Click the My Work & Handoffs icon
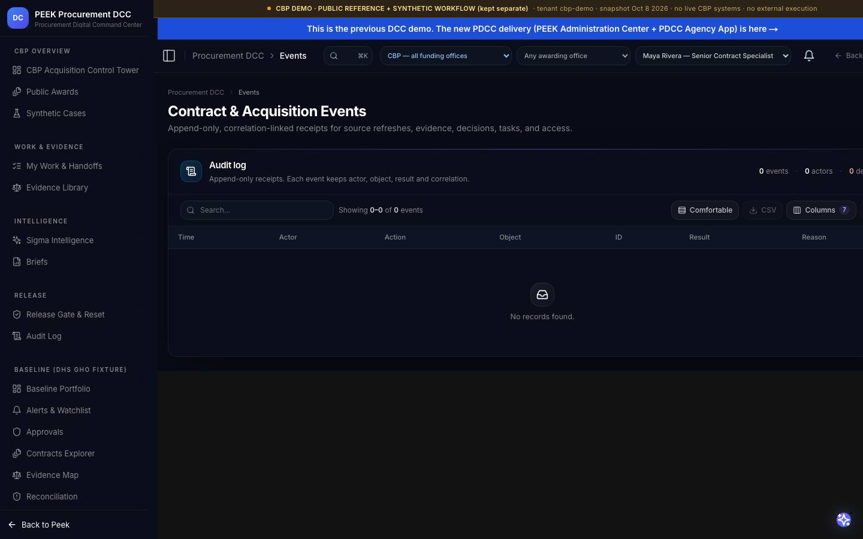863x539 pixels. tap(17, 166)
